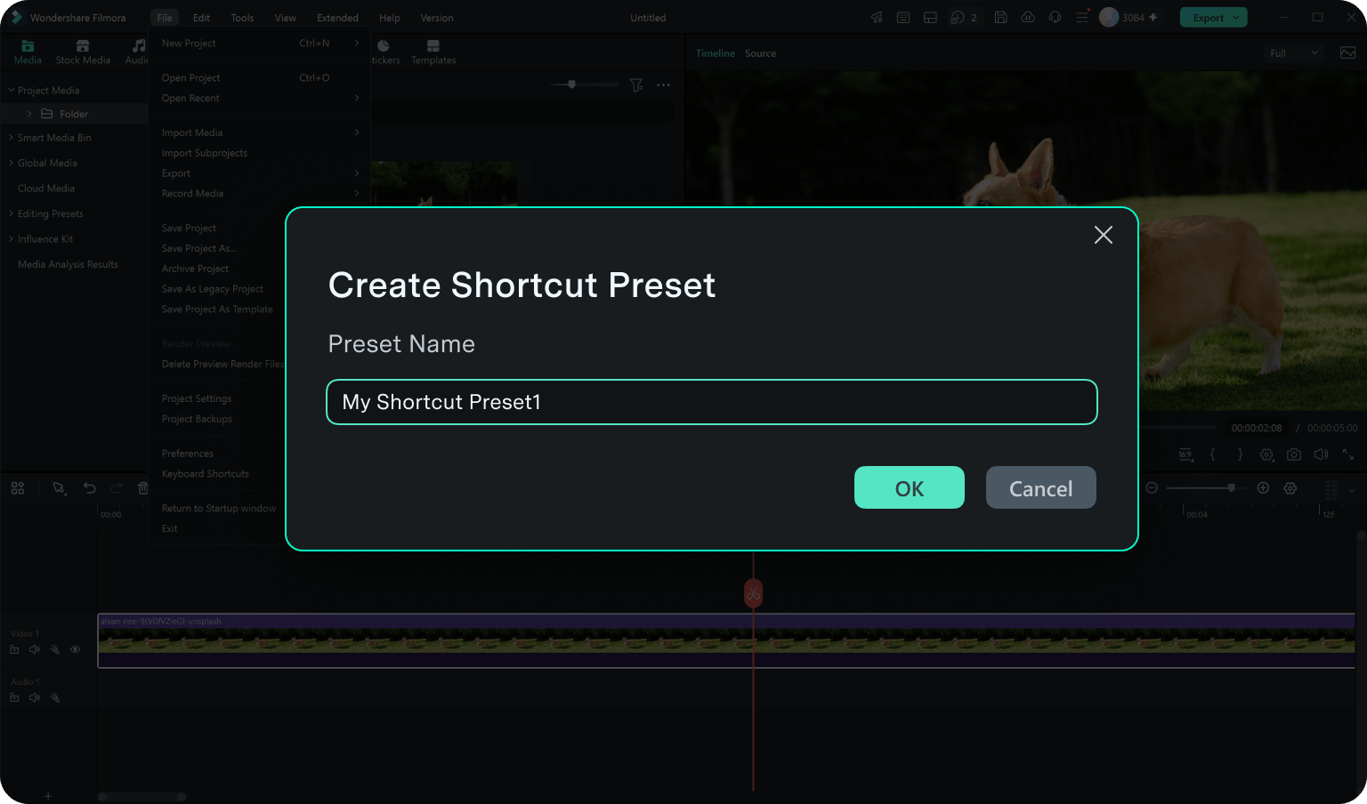Switch to the Templates tab
This screenshot has width=1367, height=804.
(x=433, y=52)
